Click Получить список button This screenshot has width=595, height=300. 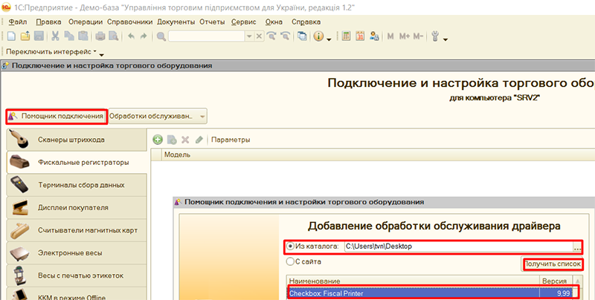click(x=553, y=264)
